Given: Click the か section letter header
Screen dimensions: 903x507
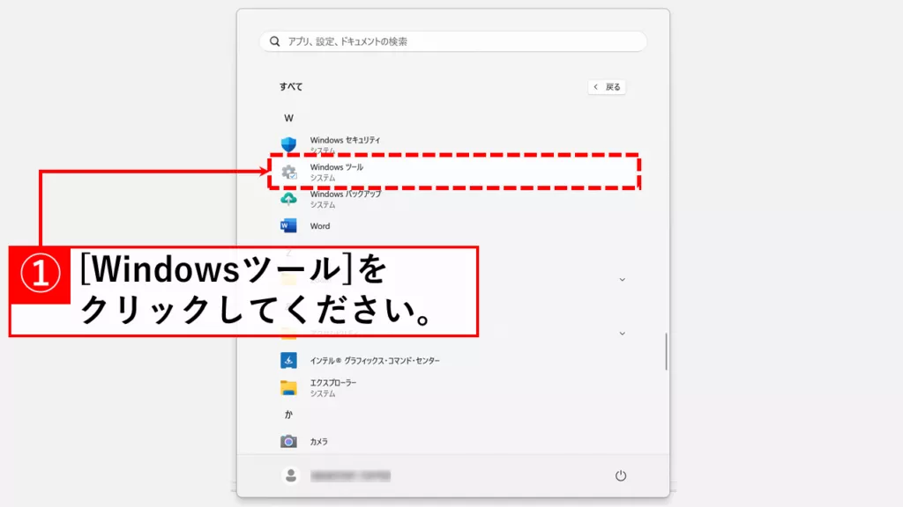Looking at the screenshot, I should click(288, 415).
